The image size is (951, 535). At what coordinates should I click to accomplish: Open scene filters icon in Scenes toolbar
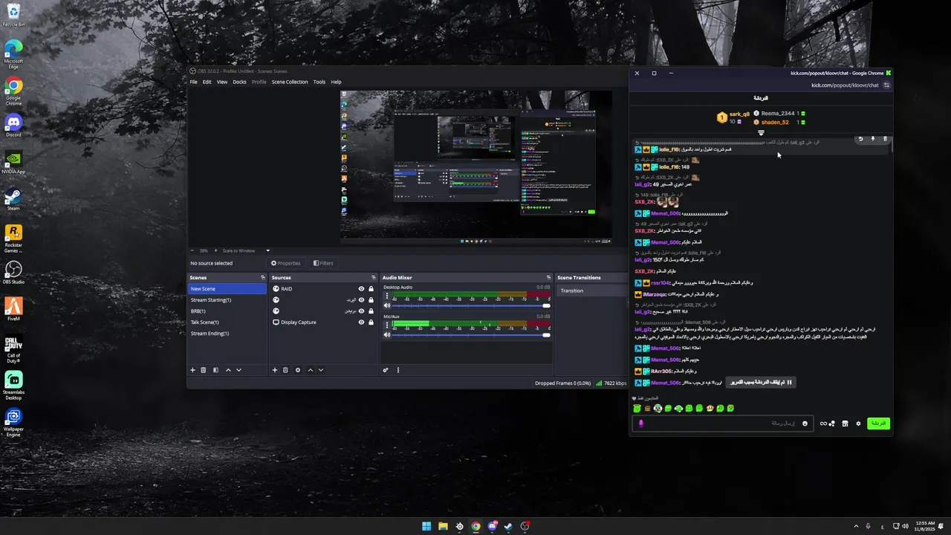tap(216, 370)
